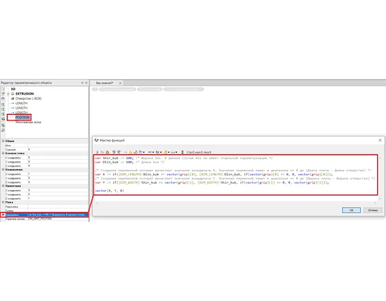
Task: Click the Скрытый property value
Action: tap(58, 149)
